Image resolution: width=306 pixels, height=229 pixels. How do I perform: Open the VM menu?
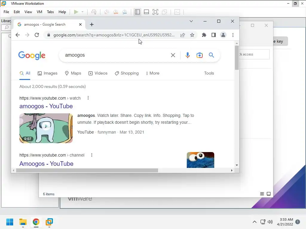click(39, 12)
